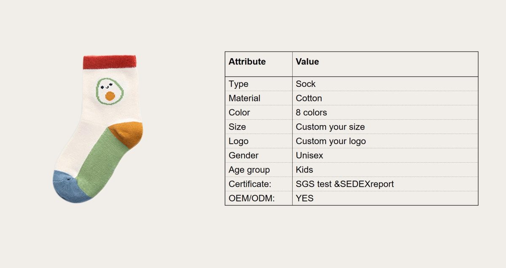The width and height of the screenshot is (506, 268).
Task: Click the avocado graphic on the sock
Action: click(110, 91)
